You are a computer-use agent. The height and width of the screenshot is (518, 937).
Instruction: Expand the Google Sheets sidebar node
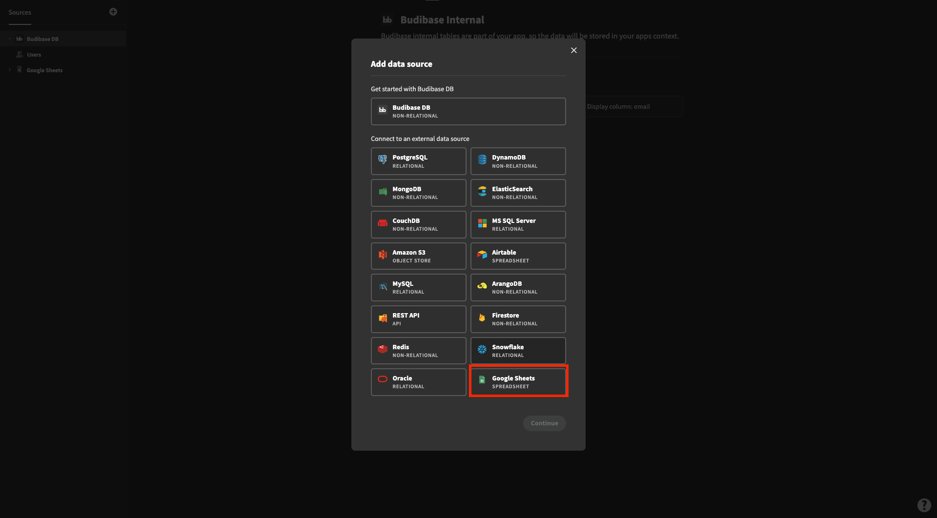[x=10, y=70]
